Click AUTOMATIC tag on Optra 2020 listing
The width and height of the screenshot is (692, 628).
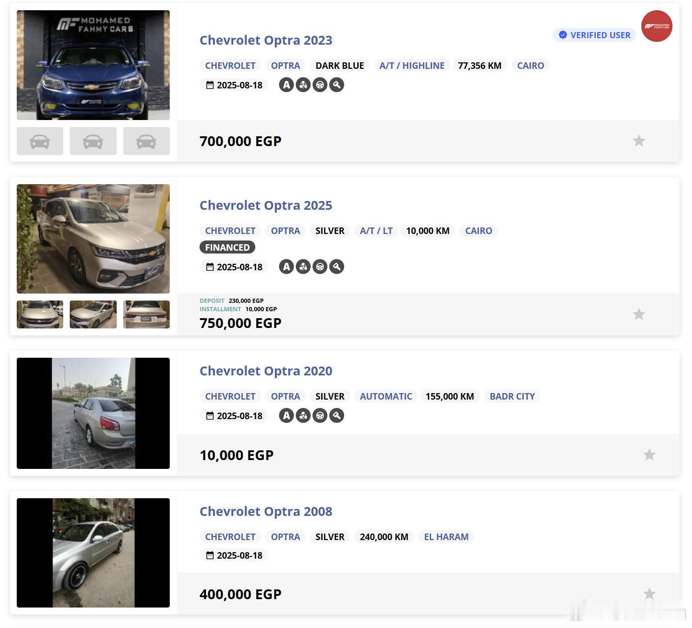pyautogui.click(x=386, y=396)
